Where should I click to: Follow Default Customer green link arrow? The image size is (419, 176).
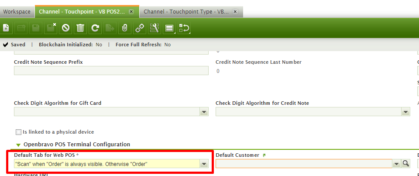point(264,155)
